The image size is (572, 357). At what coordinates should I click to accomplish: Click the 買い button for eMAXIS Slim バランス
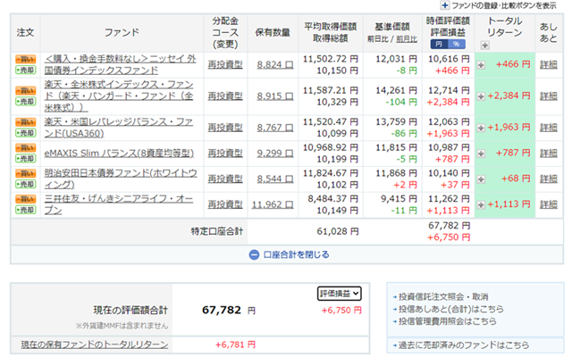[x=25, y=147]
